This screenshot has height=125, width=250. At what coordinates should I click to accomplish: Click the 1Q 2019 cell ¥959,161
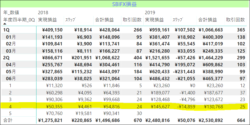[x=160, y=30]
